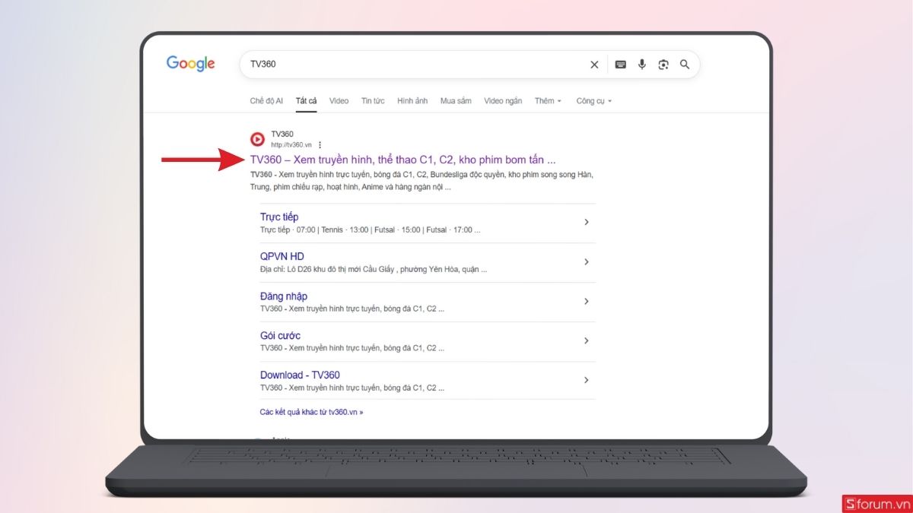Click 'Trực tiếp · 07:00 | Tennis' description

[370, 230]
